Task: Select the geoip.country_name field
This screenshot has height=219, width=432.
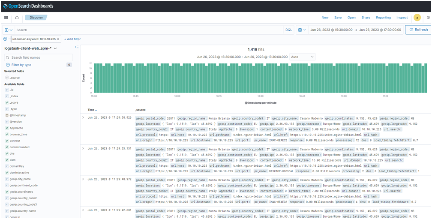Action: (23, 211)
